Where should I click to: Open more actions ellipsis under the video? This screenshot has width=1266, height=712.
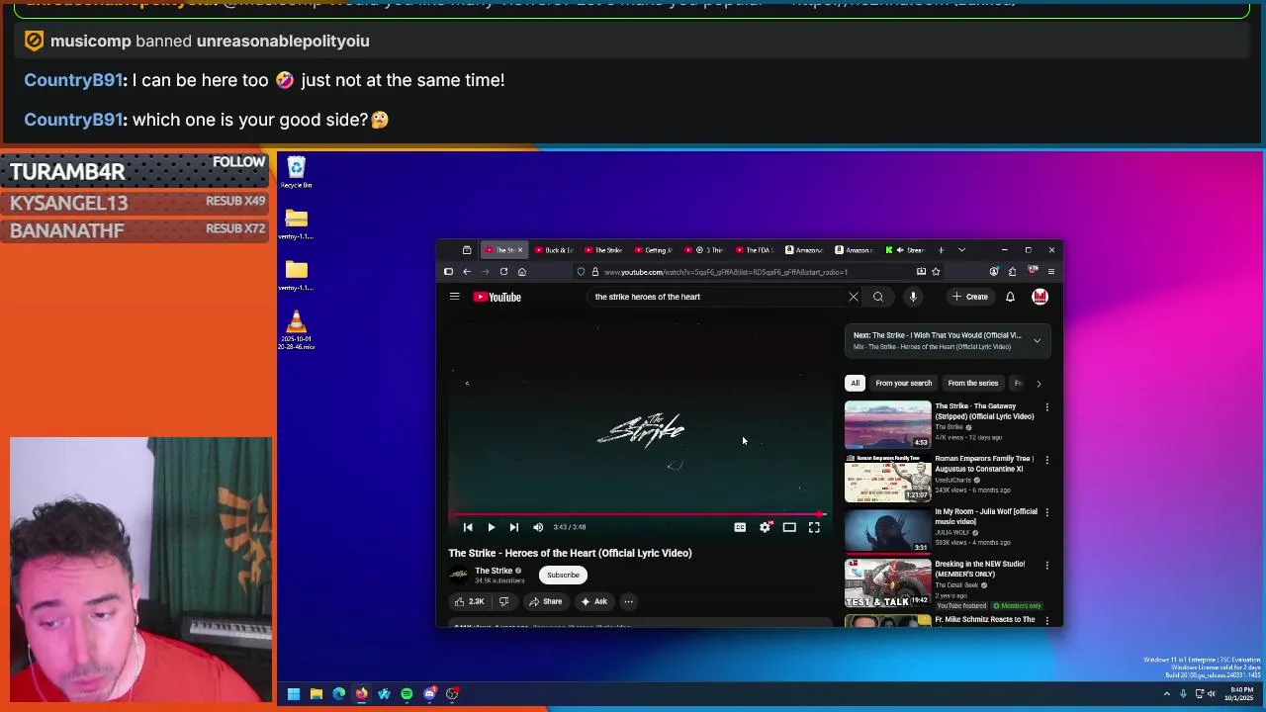(628, 601)
